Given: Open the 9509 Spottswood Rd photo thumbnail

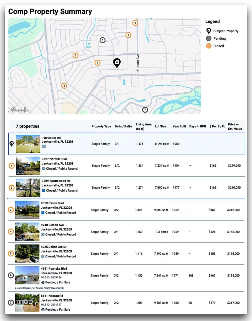Looking at the screenshot, I should 28,188.
